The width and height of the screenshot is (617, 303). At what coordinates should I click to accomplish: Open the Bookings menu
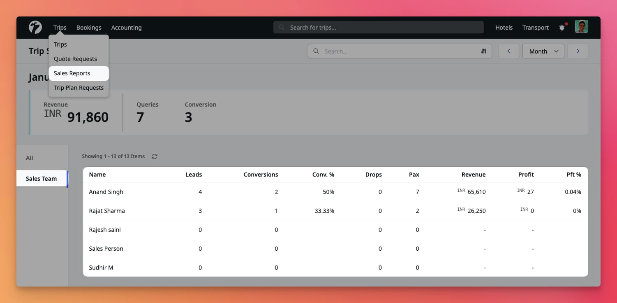click(x=89, y=27)
